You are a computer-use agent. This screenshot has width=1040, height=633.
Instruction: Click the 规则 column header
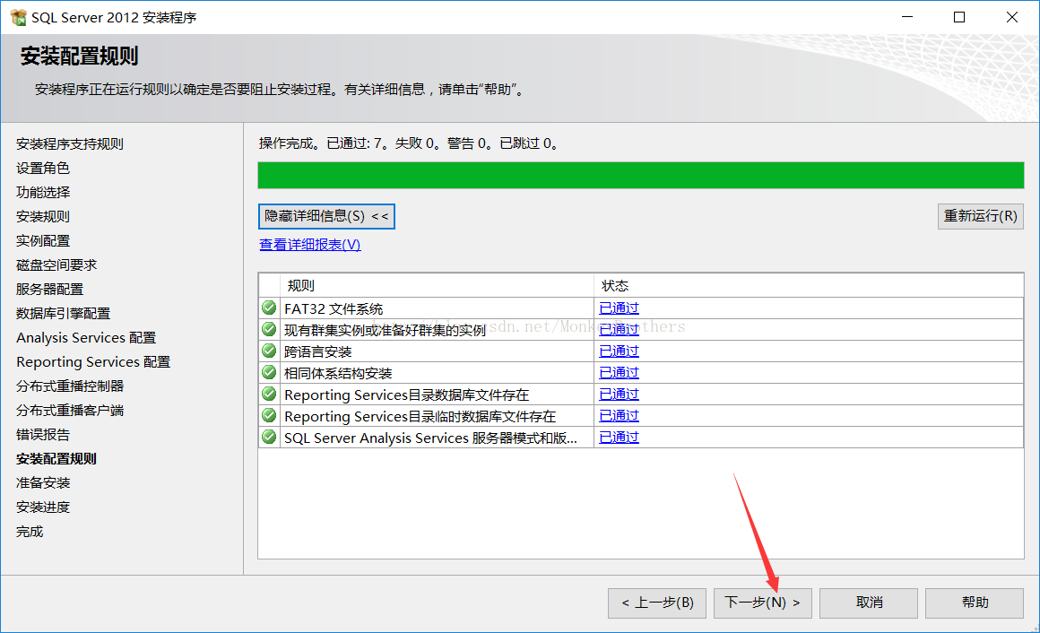(x=438, y=286)
